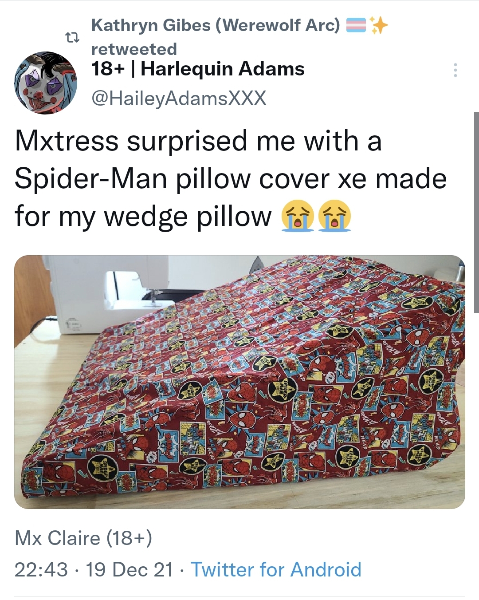Click the transgender flag emoji
Image resolution: width=479 pixels, height=600 pixels.
(356, 25)
